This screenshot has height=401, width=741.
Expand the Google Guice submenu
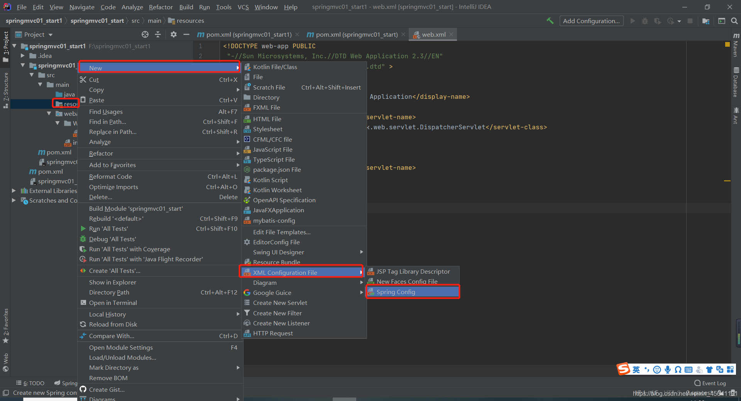(304, 293)
